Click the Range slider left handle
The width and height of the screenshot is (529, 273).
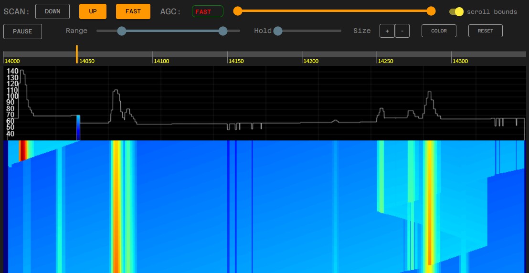(122, 31)
